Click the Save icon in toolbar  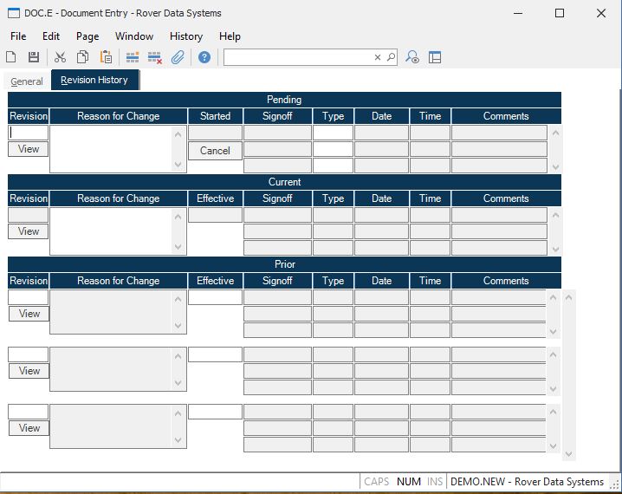(34, 57)
